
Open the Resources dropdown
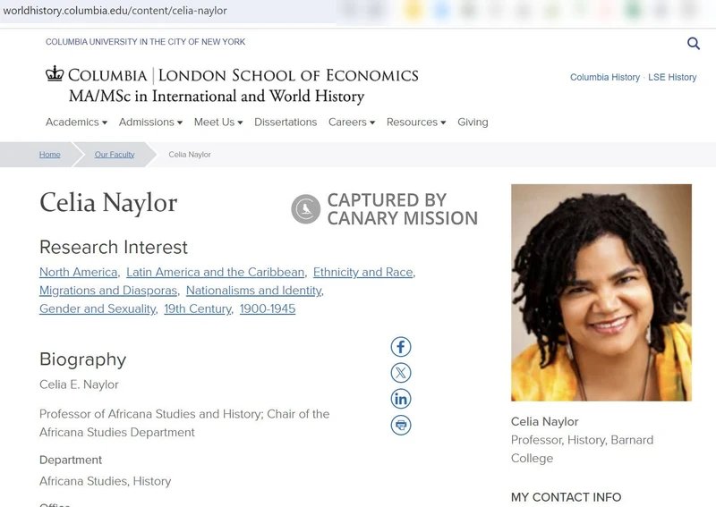(x=416, y=123)
